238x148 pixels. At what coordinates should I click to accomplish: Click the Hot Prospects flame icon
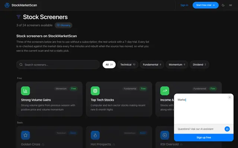point(95,135)
